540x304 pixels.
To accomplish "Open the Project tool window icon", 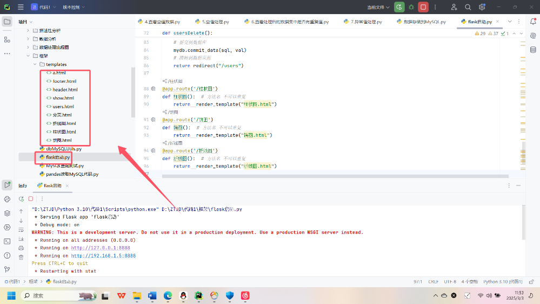I will [x=7, y=22].
